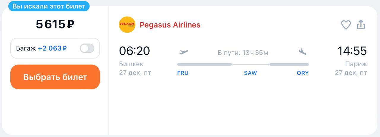The width and height of the screenshot is (380, 137).
Task: Click the 06:20 departure time
Action: click(134, 51)
